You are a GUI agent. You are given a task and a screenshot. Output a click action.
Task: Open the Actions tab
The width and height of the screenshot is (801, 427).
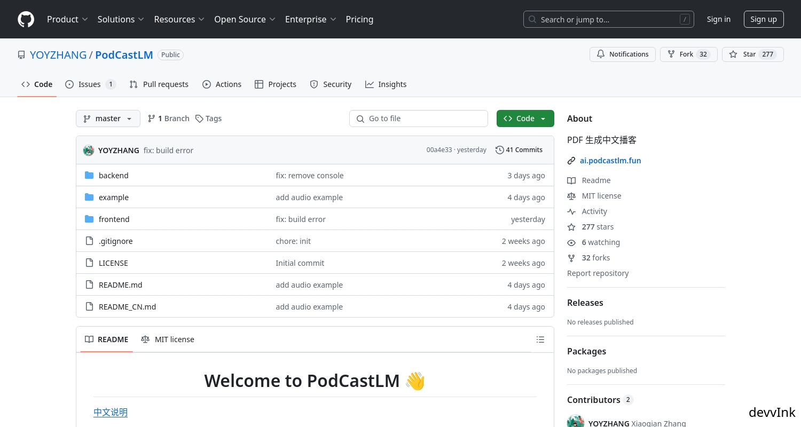(x=222, y=84)
